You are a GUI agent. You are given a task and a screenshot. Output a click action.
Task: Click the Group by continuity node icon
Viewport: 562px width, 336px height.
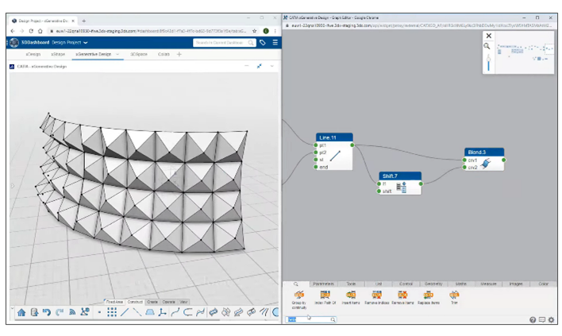[299, 295]
